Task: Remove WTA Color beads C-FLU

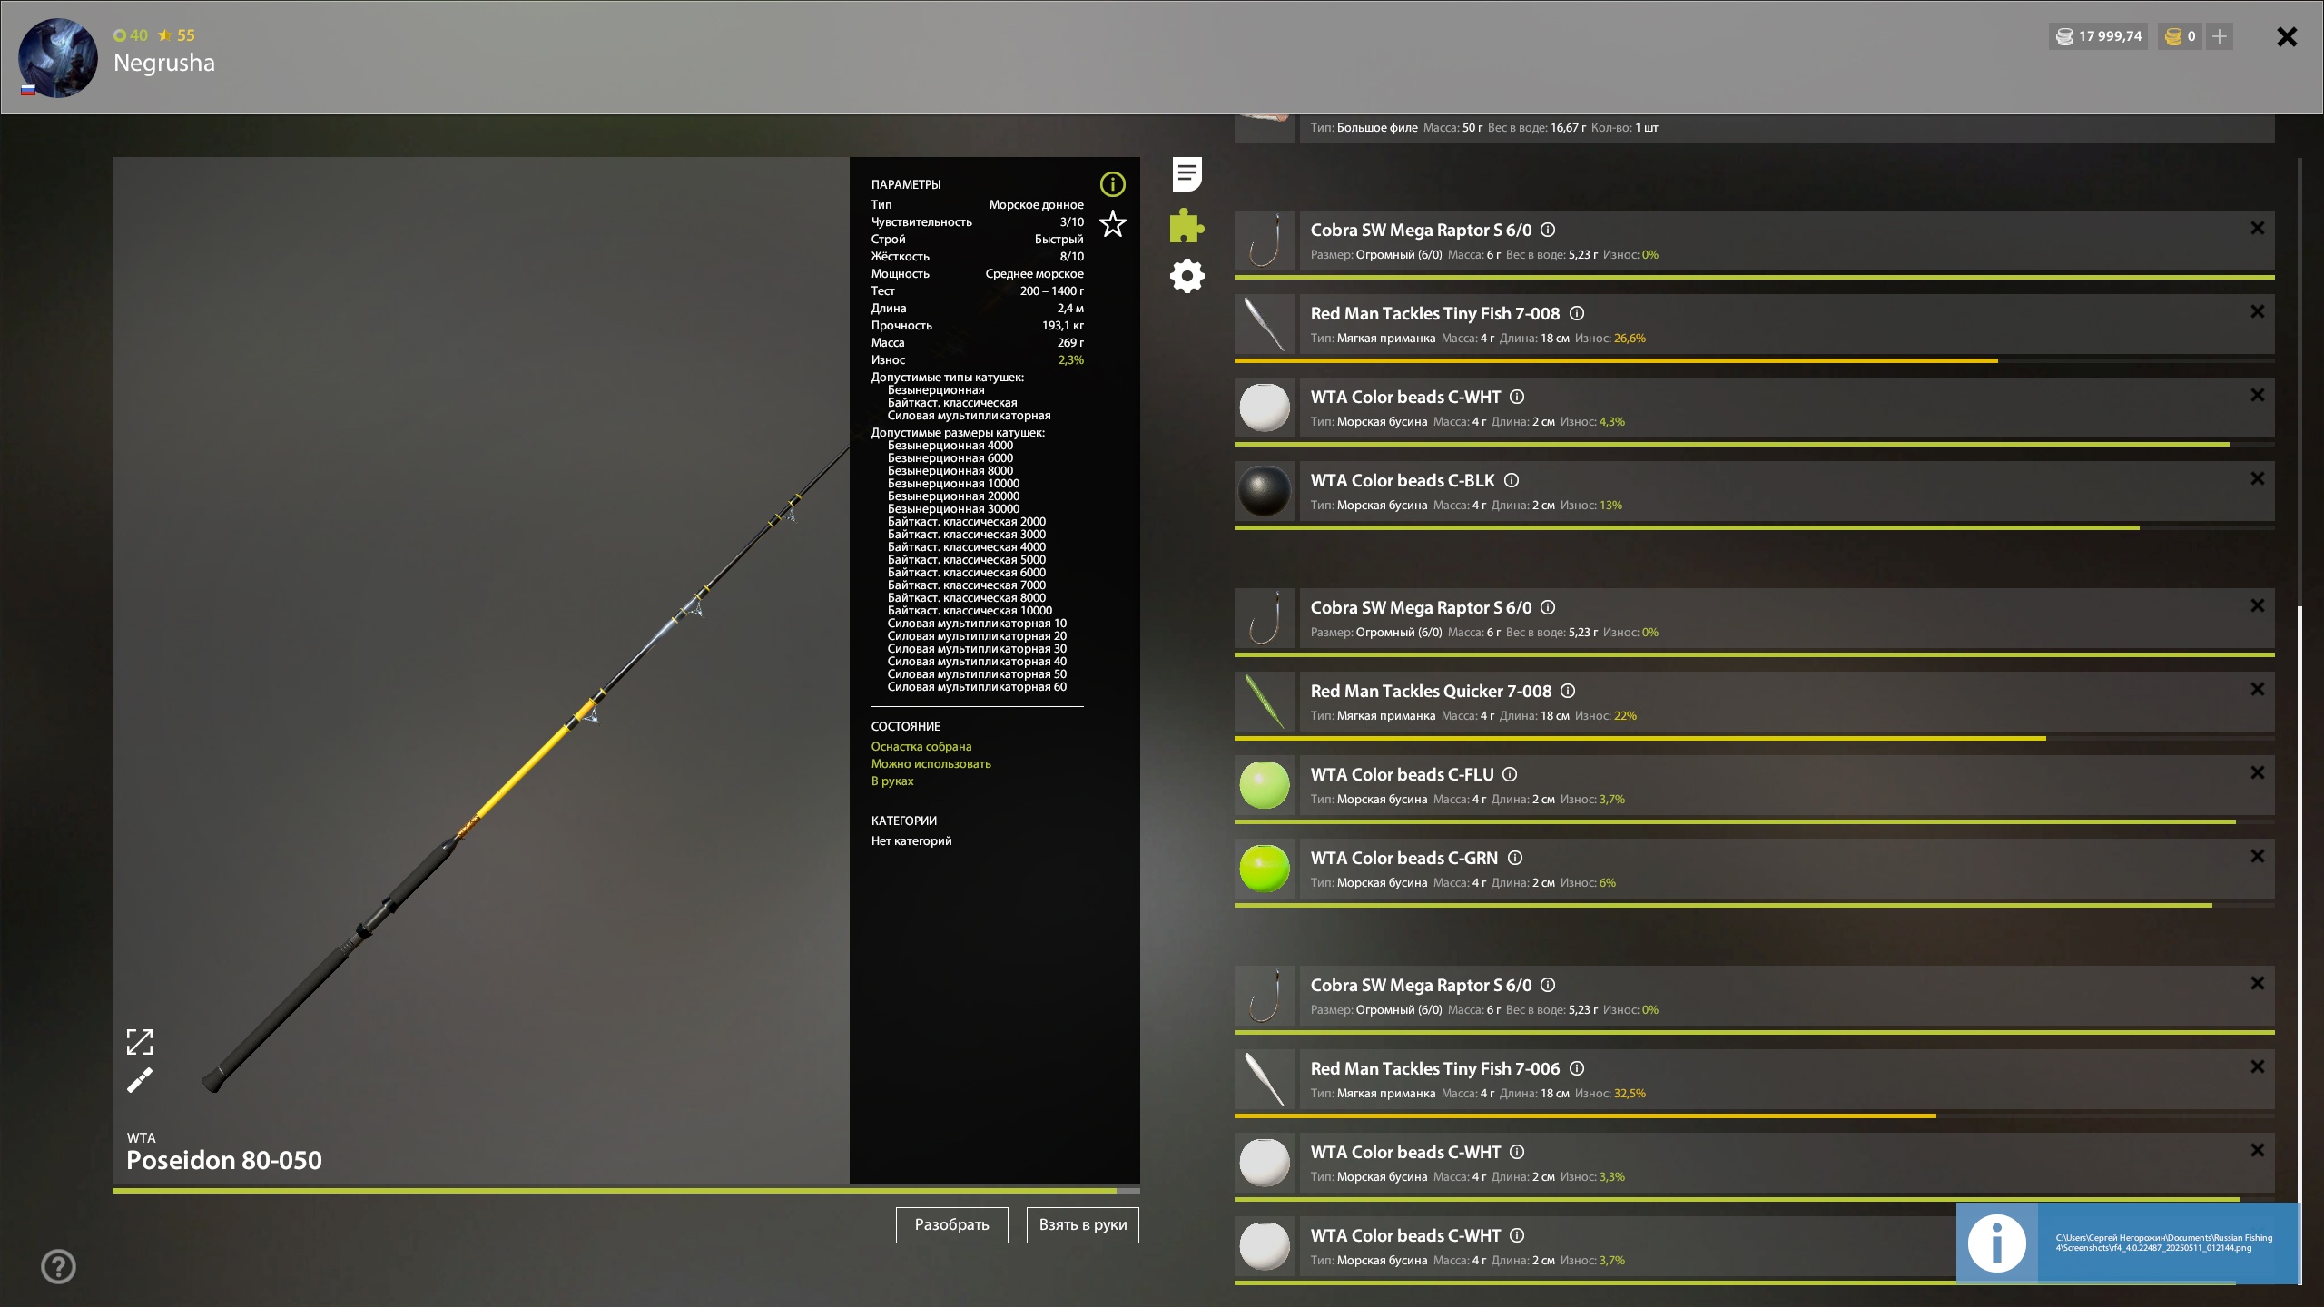Action: coord(2258,772)
